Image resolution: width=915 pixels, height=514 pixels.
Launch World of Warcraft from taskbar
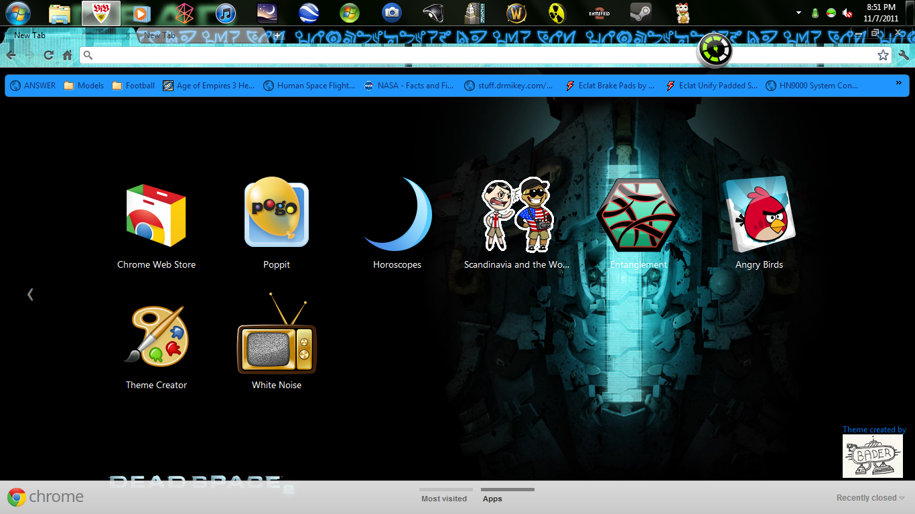tap(516, 13)
